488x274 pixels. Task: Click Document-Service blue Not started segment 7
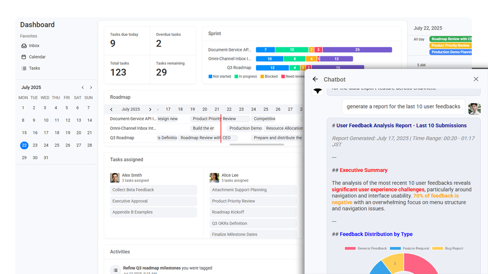click(x=265, y=49)
